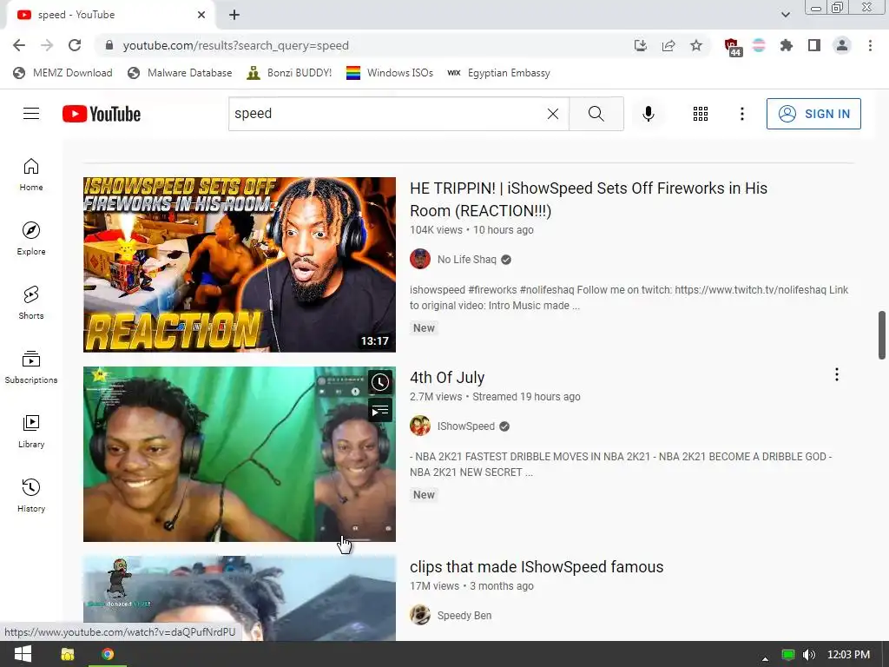Click the SIGN IN button
Image resolution: width=889 pixels, height=667 pixels.
pos(813,114)
